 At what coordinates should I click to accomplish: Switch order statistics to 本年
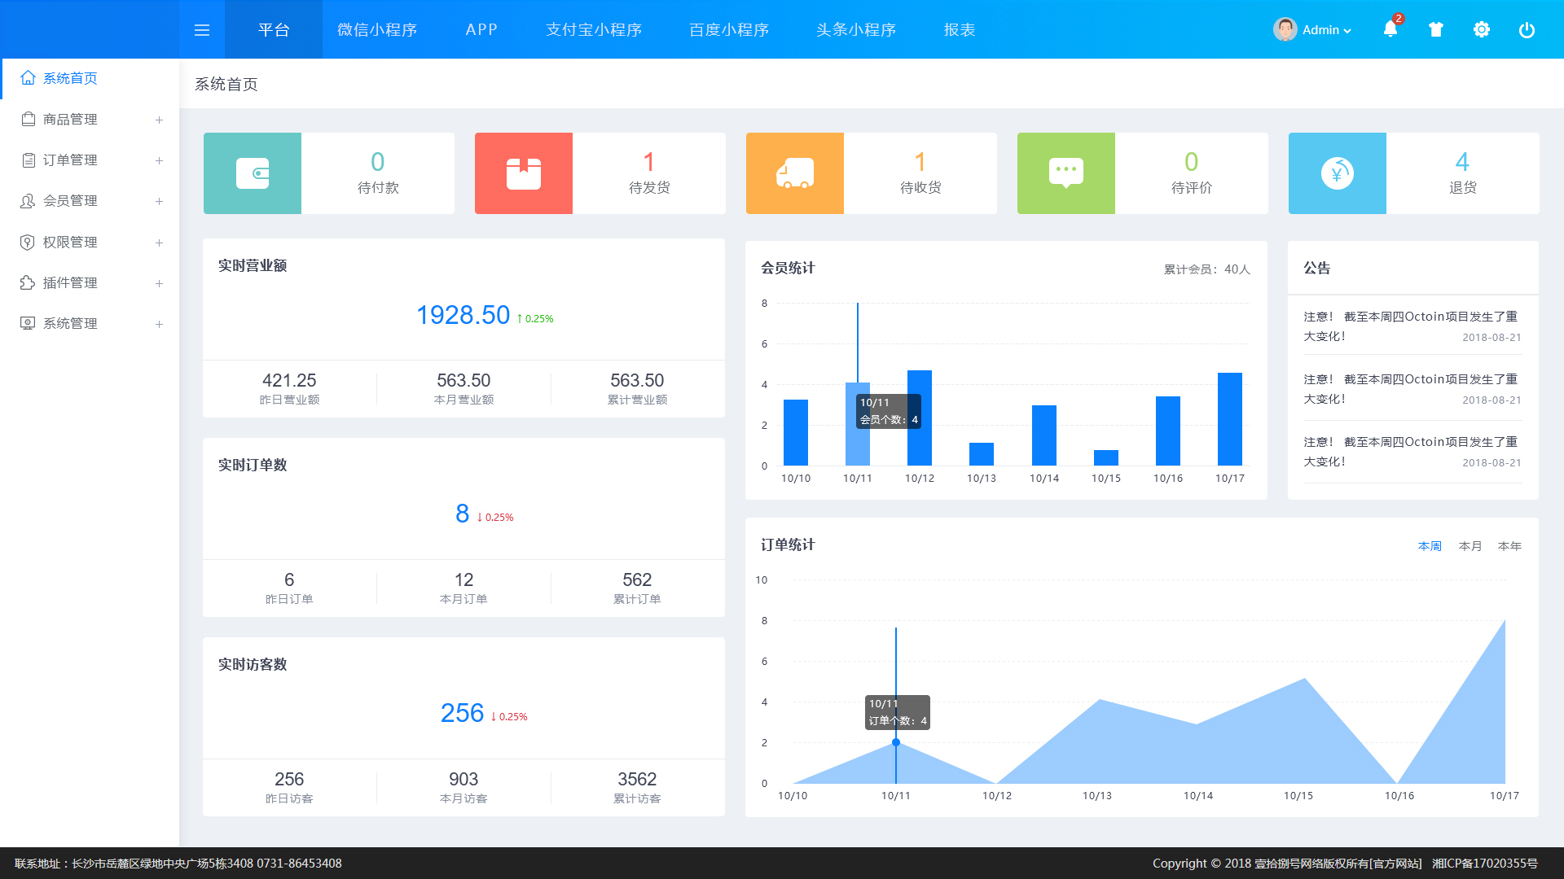pyautogui.click(x=1509, y=546)
